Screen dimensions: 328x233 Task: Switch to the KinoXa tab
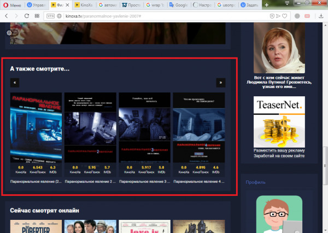click(x=84, y=5)
